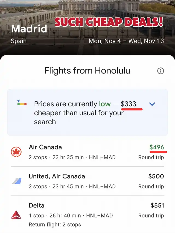175x233 pixels.
Task: Click the red Delta triangle logo
Action: pyautogui.click(x=16, y=214)
